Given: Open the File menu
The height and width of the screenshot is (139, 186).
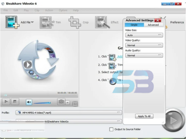Looking at the screenshot, I should (x=6, y=10).
